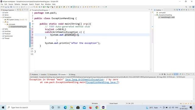Select the Java perspective icon
The width and height of the screenshot is (195, 110).
pos(193,7)
